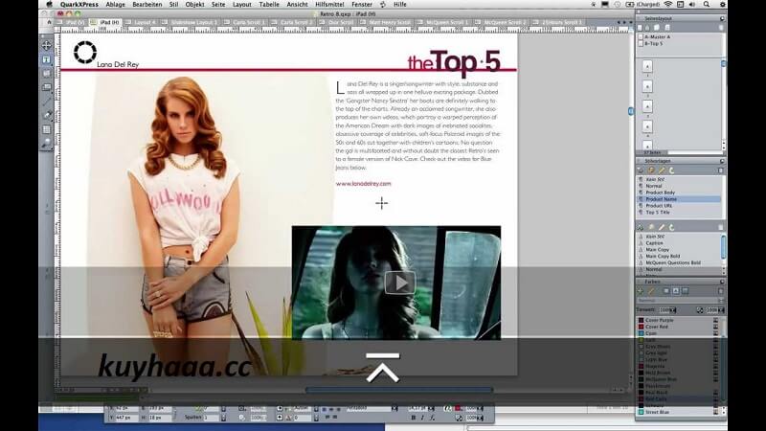This screenshot has height=431, width=766.
Task: Switch to the Slideshow Layout 1 tab
Action: coord(190,22)
